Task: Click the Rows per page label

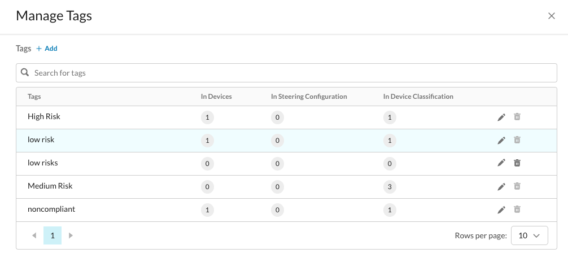Action: coord(480,236)
